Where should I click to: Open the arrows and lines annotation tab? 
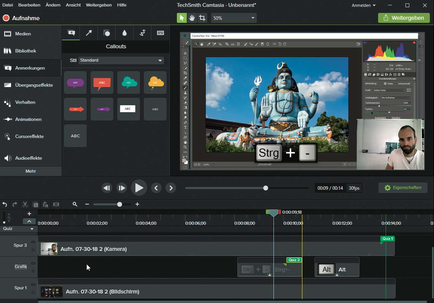(89, 33)
